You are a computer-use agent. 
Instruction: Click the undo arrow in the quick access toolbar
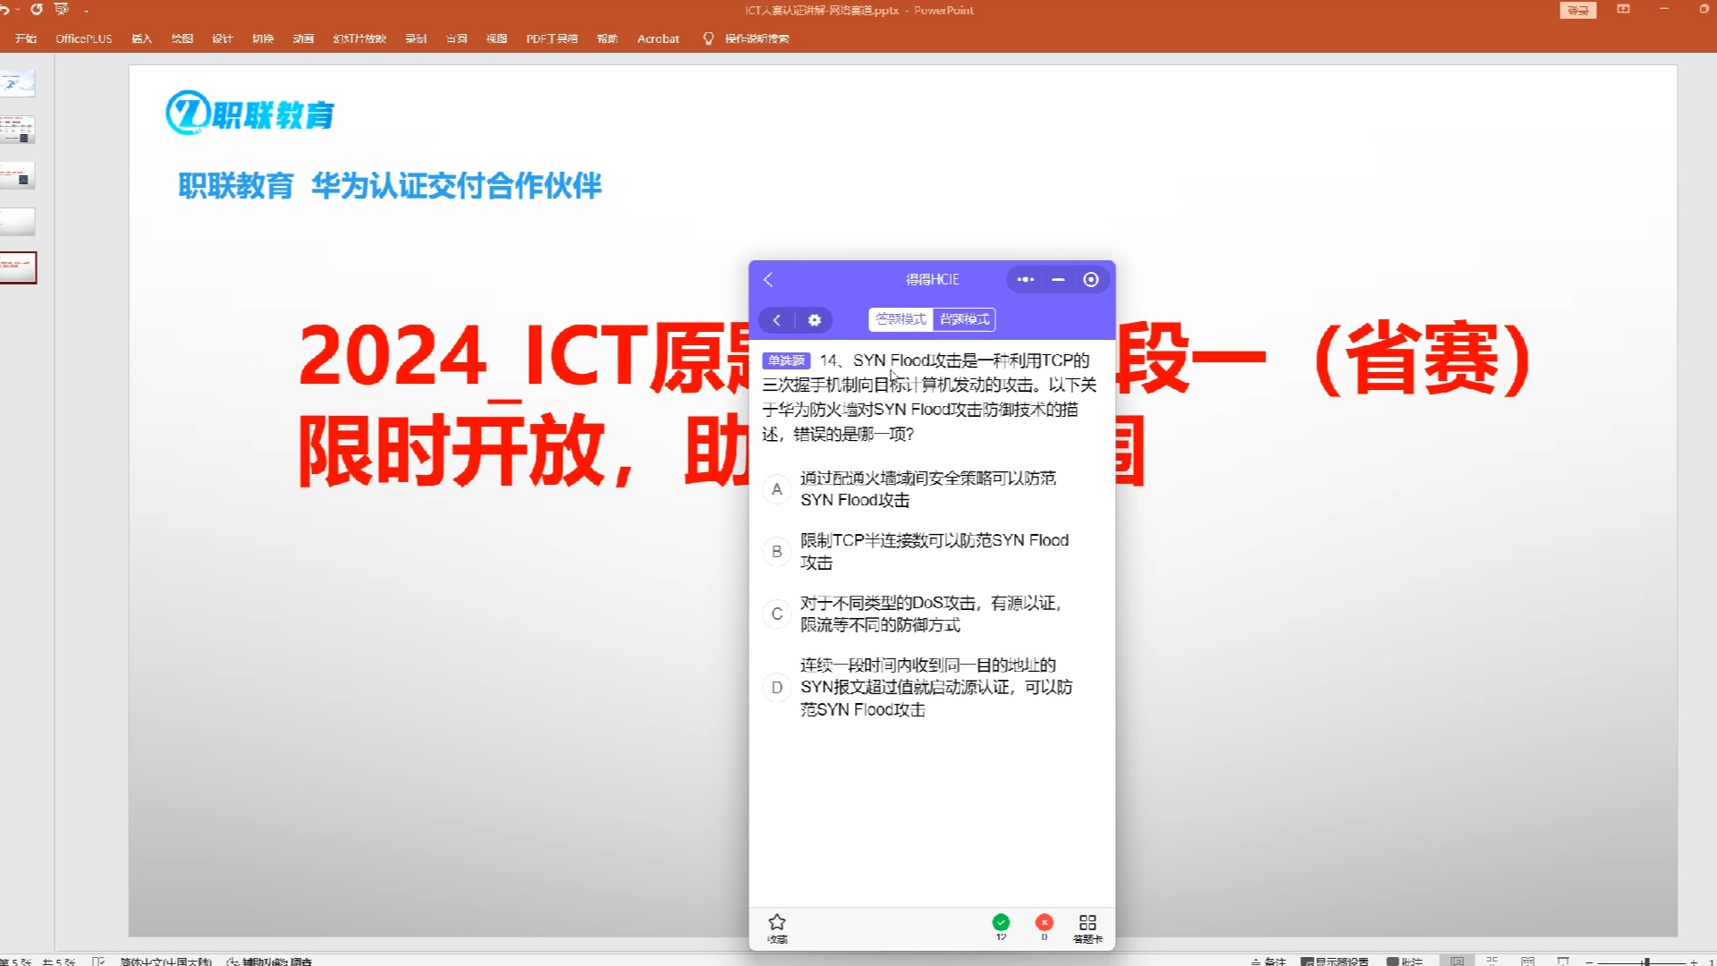[x=4, y=9]
